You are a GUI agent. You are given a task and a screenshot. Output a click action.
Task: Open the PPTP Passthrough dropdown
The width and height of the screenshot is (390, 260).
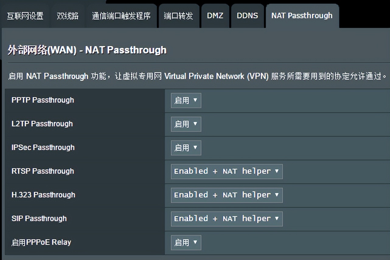(x=186, y=101)
